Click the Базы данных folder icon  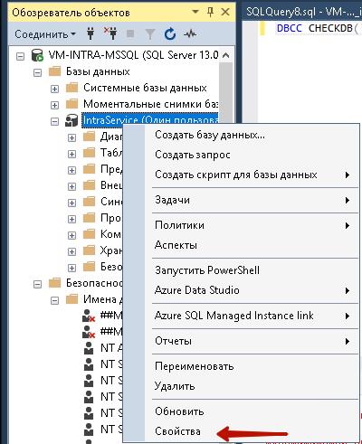pos(55,71)
